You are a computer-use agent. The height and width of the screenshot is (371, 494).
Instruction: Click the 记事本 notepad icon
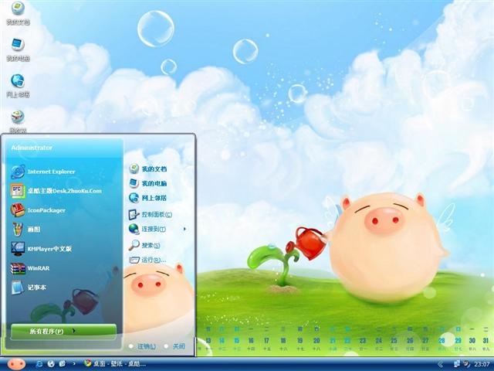[x=18, y=288]
